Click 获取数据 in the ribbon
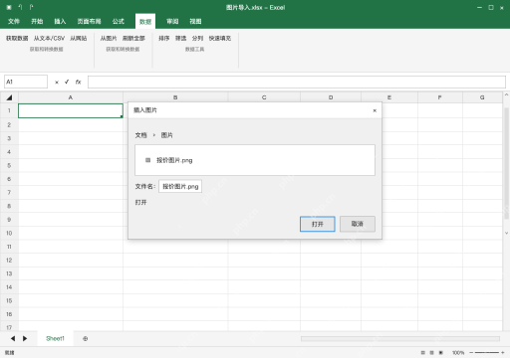 17,39
